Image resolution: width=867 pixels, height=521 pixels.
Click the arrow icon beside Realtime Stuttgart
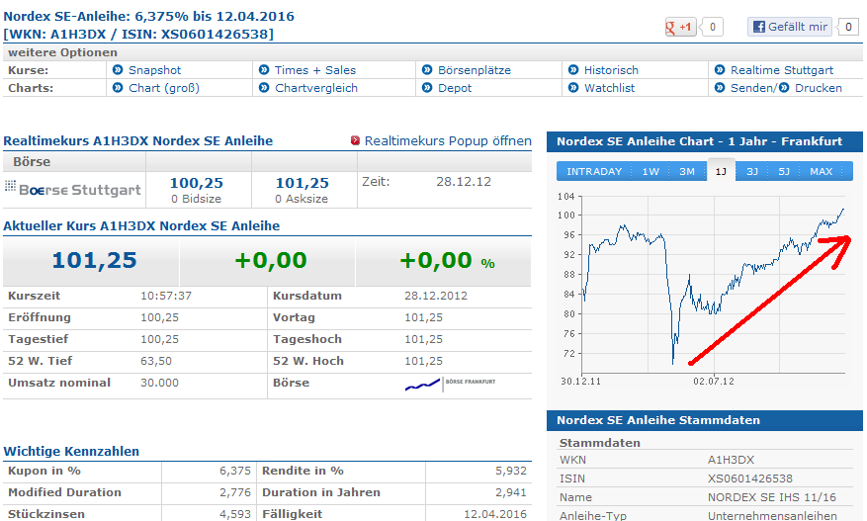pos(720,70)
